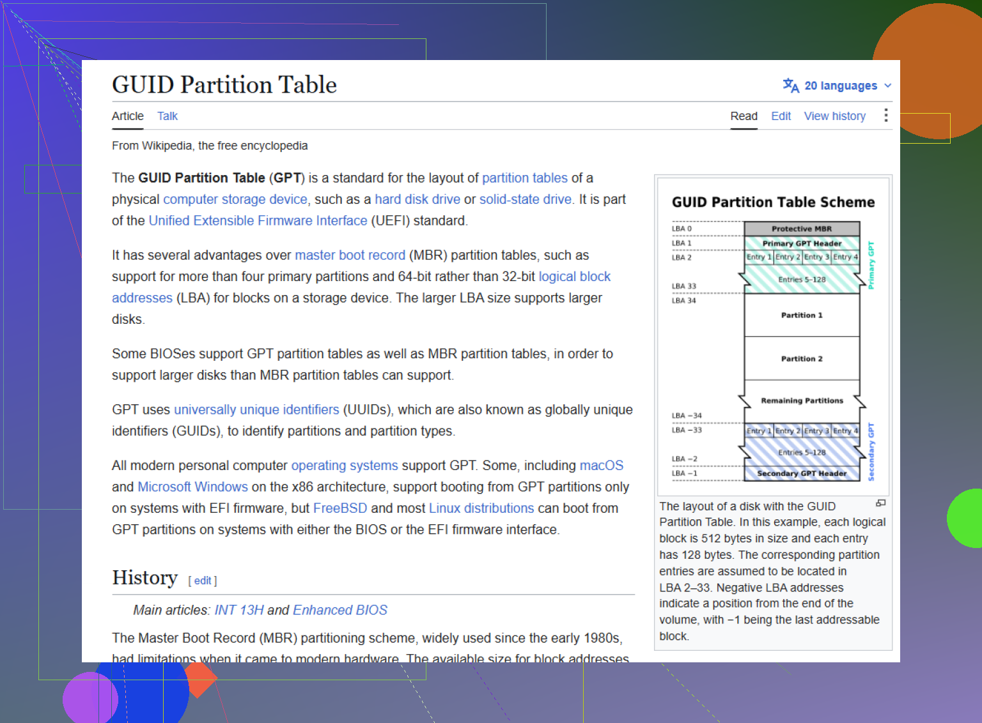The height and width of the screenshot is (723, 982).
Task: Click the 'LBA 34' label in diagram
Action: (x=683, y=300)
